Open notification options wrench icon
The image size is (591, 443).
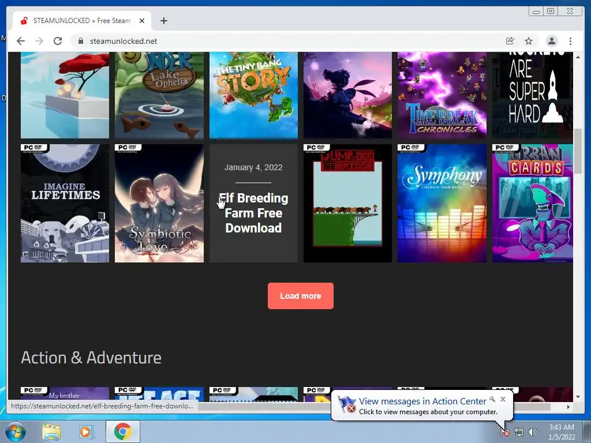coord(492,399)
